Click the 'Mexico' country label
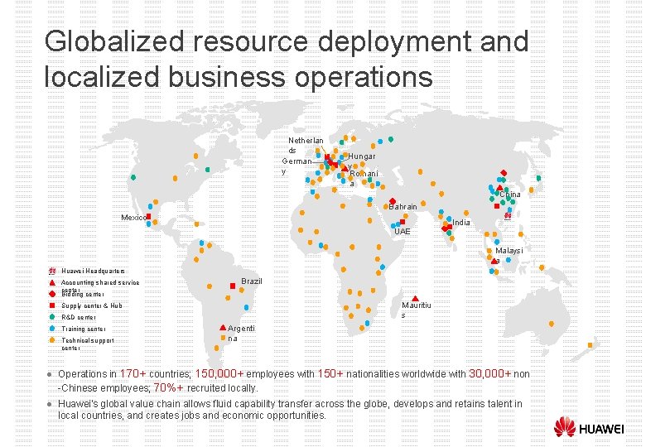 point(133,218)
